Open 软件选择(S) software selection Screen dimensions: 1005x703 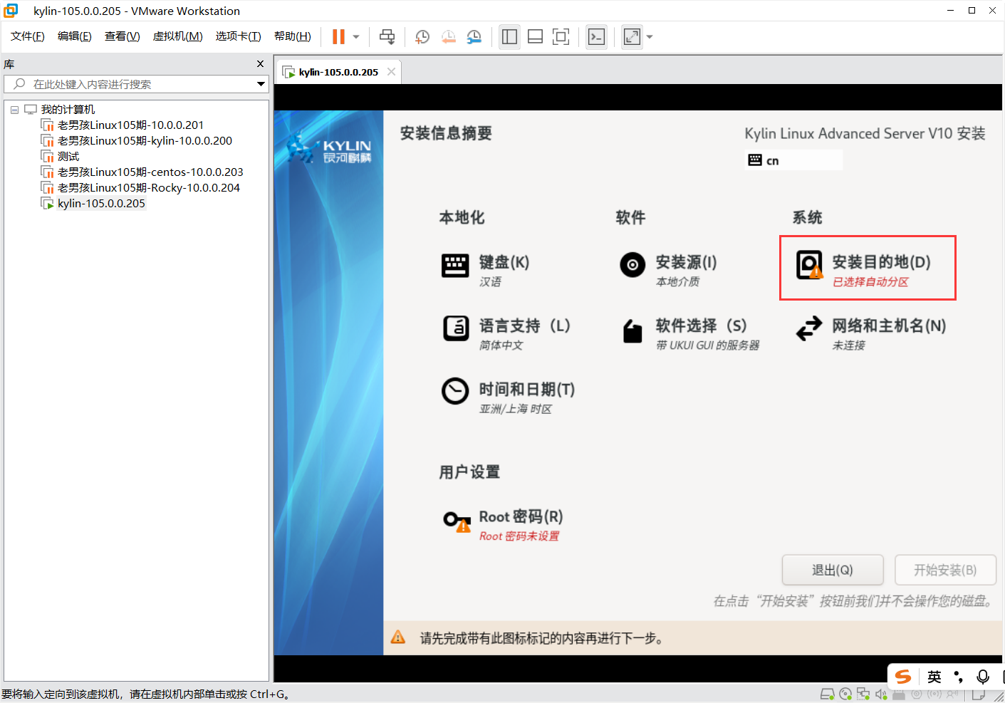click(x=690, y=333)
